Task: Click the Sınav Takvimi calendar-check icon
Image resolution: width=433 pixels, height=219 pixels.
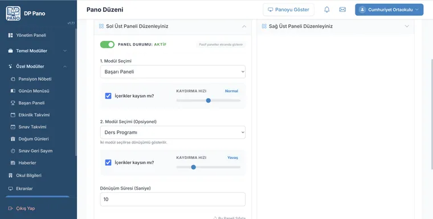Action: pos(13,127)
